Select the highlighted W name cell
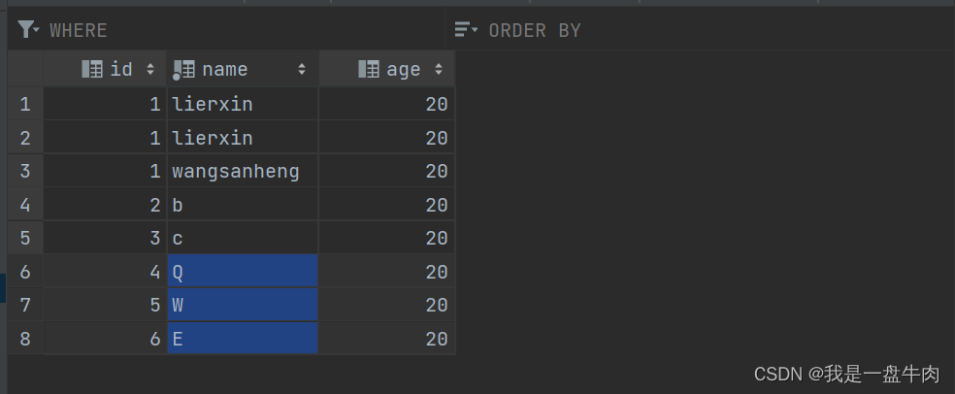 tap(243, 305)
